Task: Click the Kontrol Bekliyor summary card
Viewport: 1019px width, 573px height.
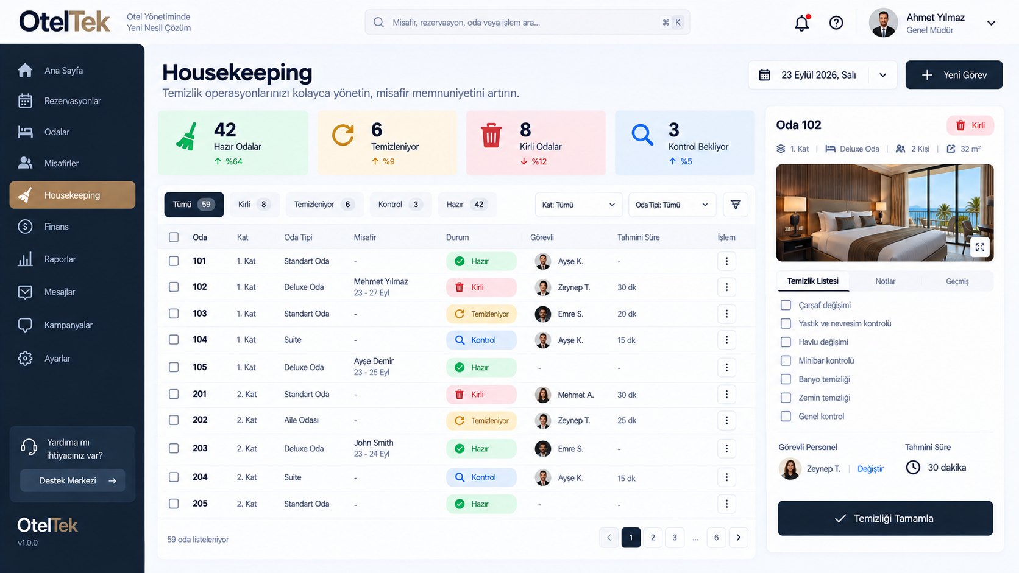Action: [684, 143]
